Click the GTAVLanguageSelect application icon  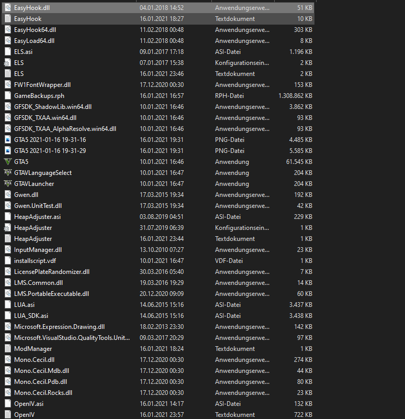click(x=8, y=173)
